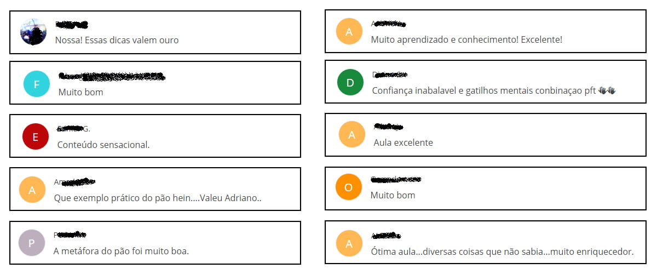Open the orange O avatar
657x274 pixels.
click(x=349, y=187)
